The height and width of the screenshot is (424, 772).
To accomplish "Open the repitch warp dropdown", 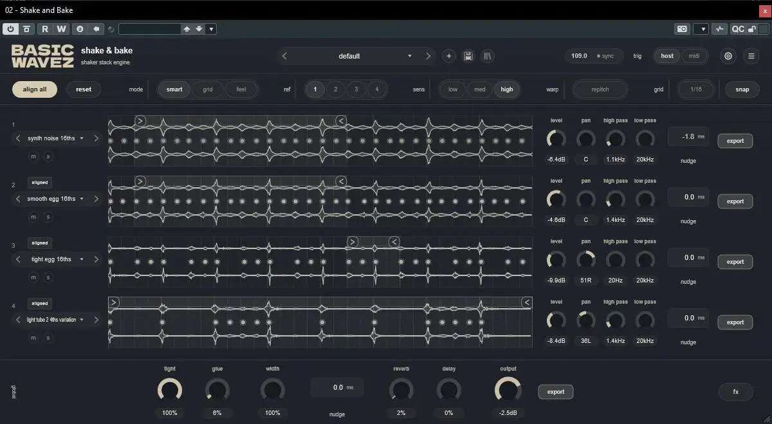I will pos(600,89).
